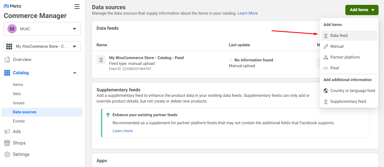Click Feed type: manual upload text
384x167 pixels.
[132, 64]
